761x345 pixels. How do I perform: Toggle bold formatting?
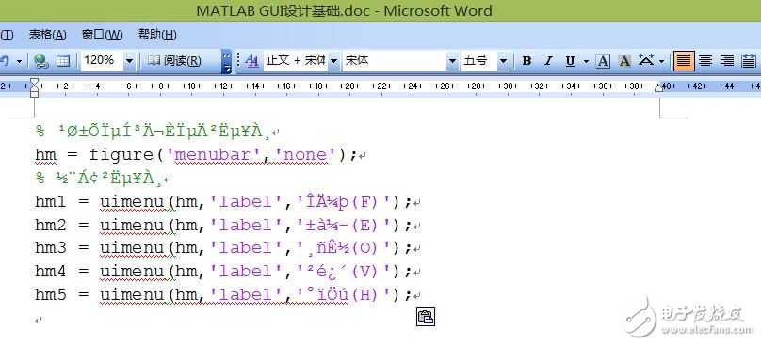coord(526,61)
